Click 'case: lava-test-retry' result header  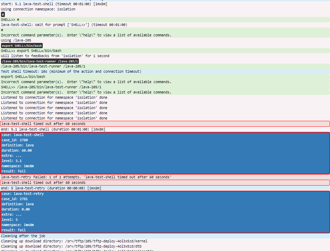[23, 194]
